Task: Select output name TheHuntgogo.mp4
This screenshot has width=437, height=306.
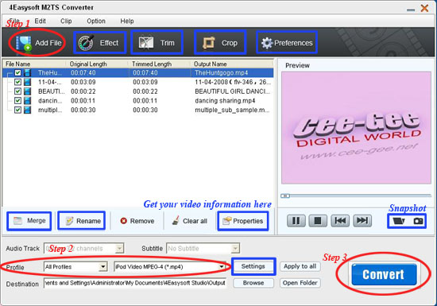Action: click(222, 73)
